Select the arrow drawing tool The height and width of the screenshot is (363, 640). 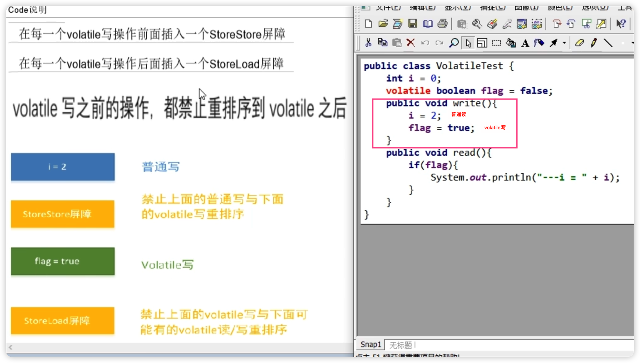tap(554, 43)
